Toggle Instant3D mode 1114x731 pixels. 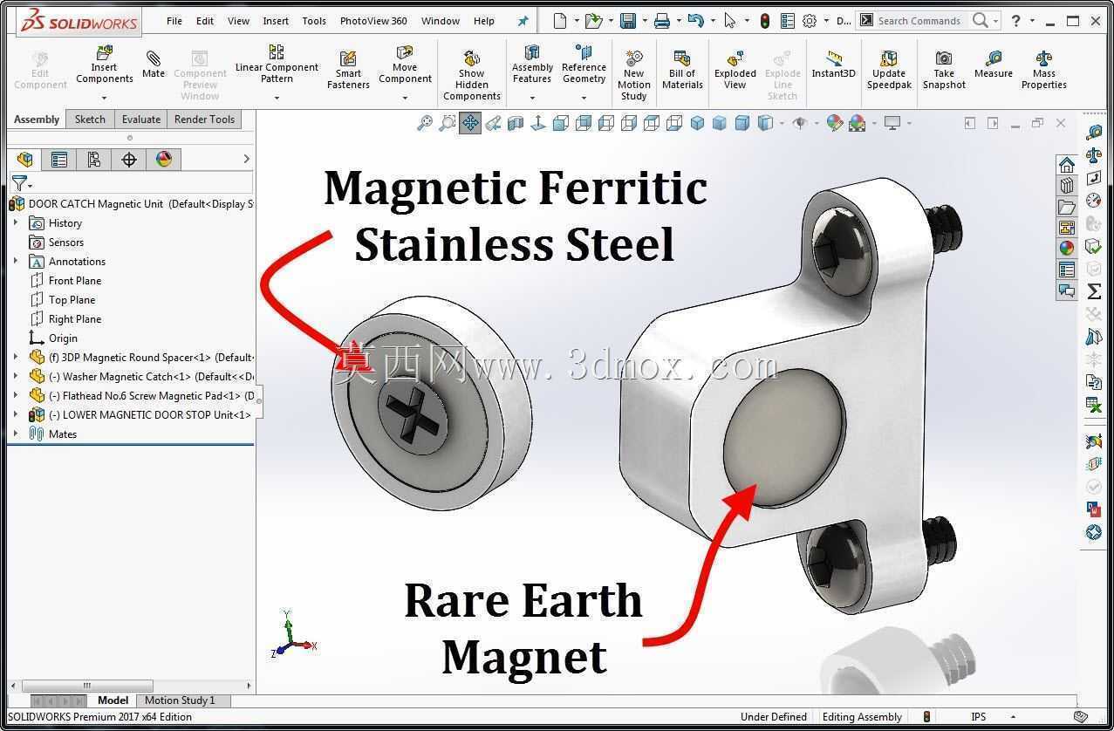(x=834, y=65)
